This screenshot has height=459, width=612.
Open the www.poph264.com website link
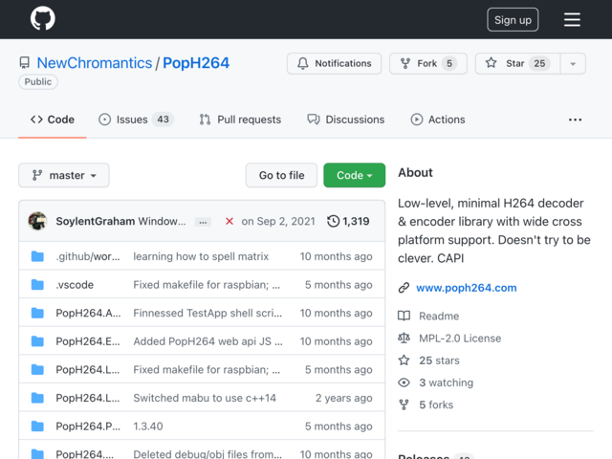coord(467,288)
